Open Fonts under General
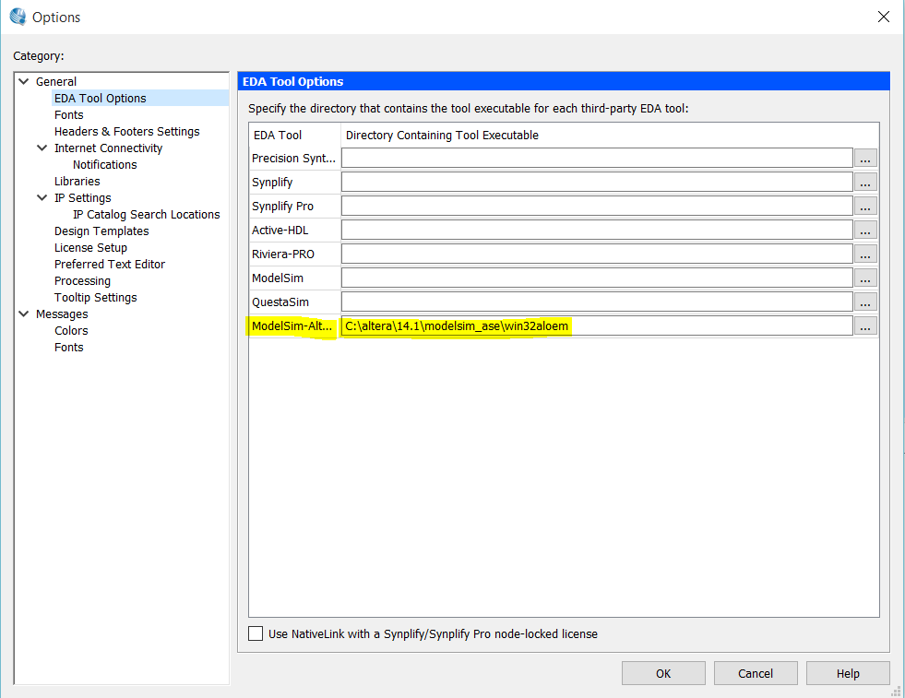The width and height of the screenshot is (905, 698). pos(68,114)
